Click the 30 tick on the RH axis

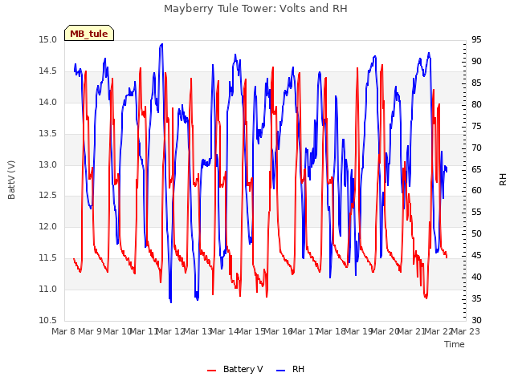click(x=476, y=320)
